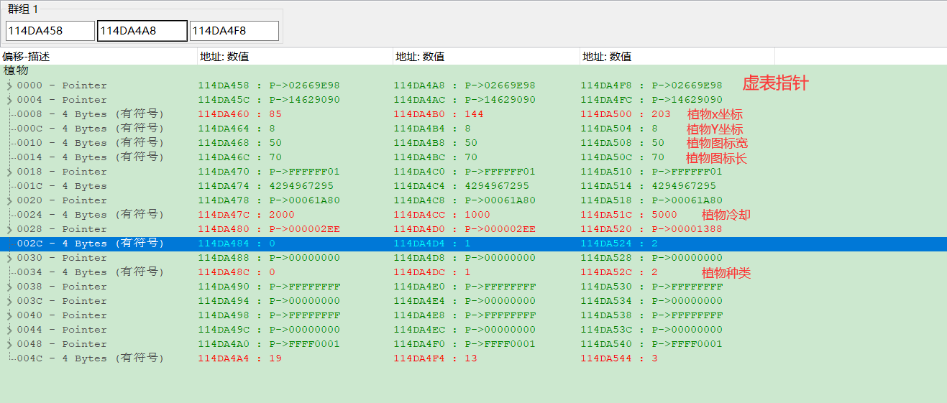This screenshot has width=947, height=403.
Task: Click value 114DA480 : P->000002EE
Action: (x=269, y=229)
